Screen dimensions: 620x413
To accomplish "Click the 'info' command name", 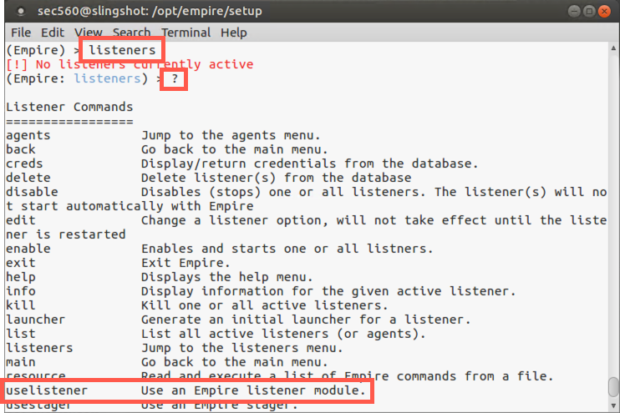I will click(x=21, y=291).
